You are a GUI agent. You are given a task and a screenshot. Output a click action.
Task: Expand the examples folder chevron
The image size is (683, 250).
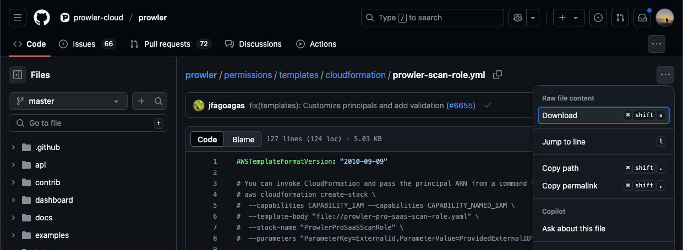(13, 235)
